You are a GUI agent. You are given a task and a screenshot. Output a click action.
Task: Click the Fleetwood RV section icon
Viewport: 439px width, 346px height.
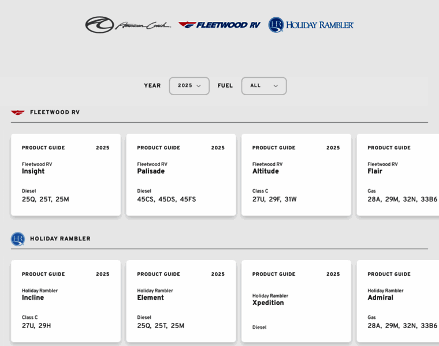(18, 112)
